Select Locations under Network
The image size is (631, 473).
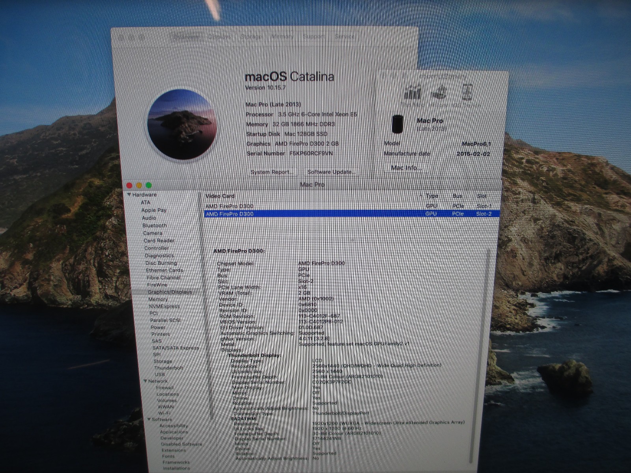(168, 394)
